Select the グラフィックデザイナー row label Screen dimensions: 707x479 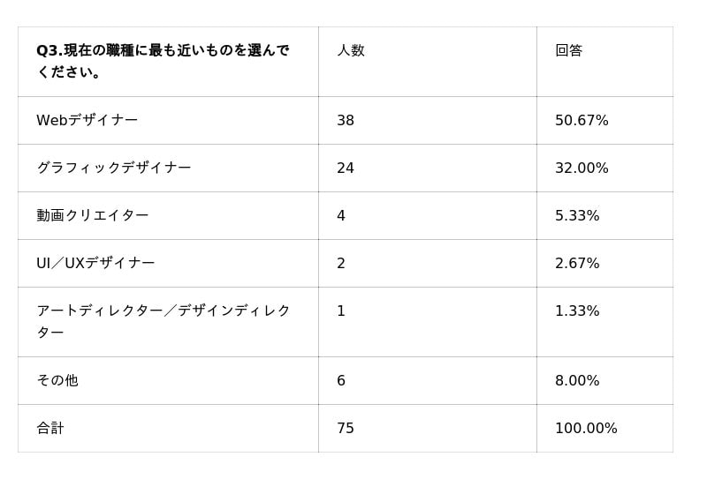114,168
